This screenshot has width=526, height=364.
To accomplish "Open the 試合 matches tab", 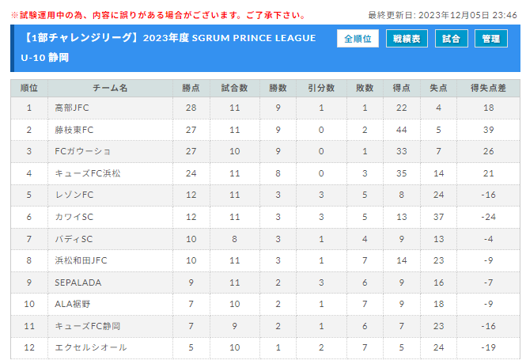I will pos(451,39).
